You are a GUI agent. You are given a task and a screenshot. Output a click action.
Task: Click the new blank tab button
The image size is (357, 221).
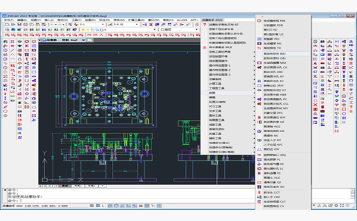(89, 40)
